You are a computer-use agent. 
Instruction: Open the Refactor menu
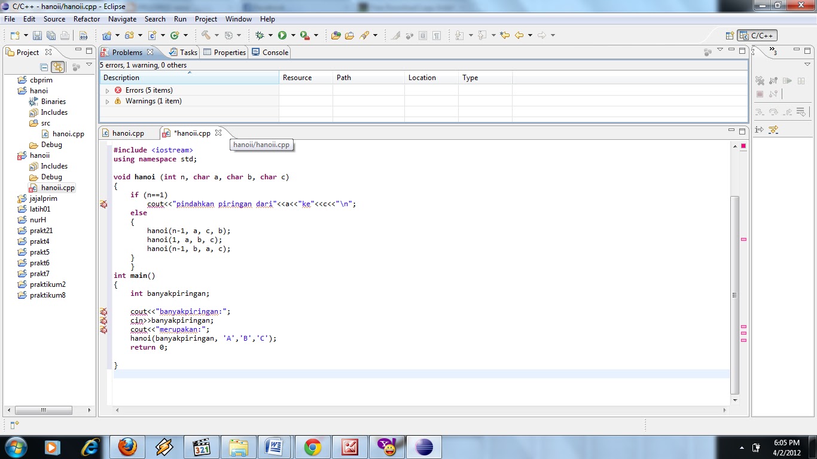coord(87,19)
